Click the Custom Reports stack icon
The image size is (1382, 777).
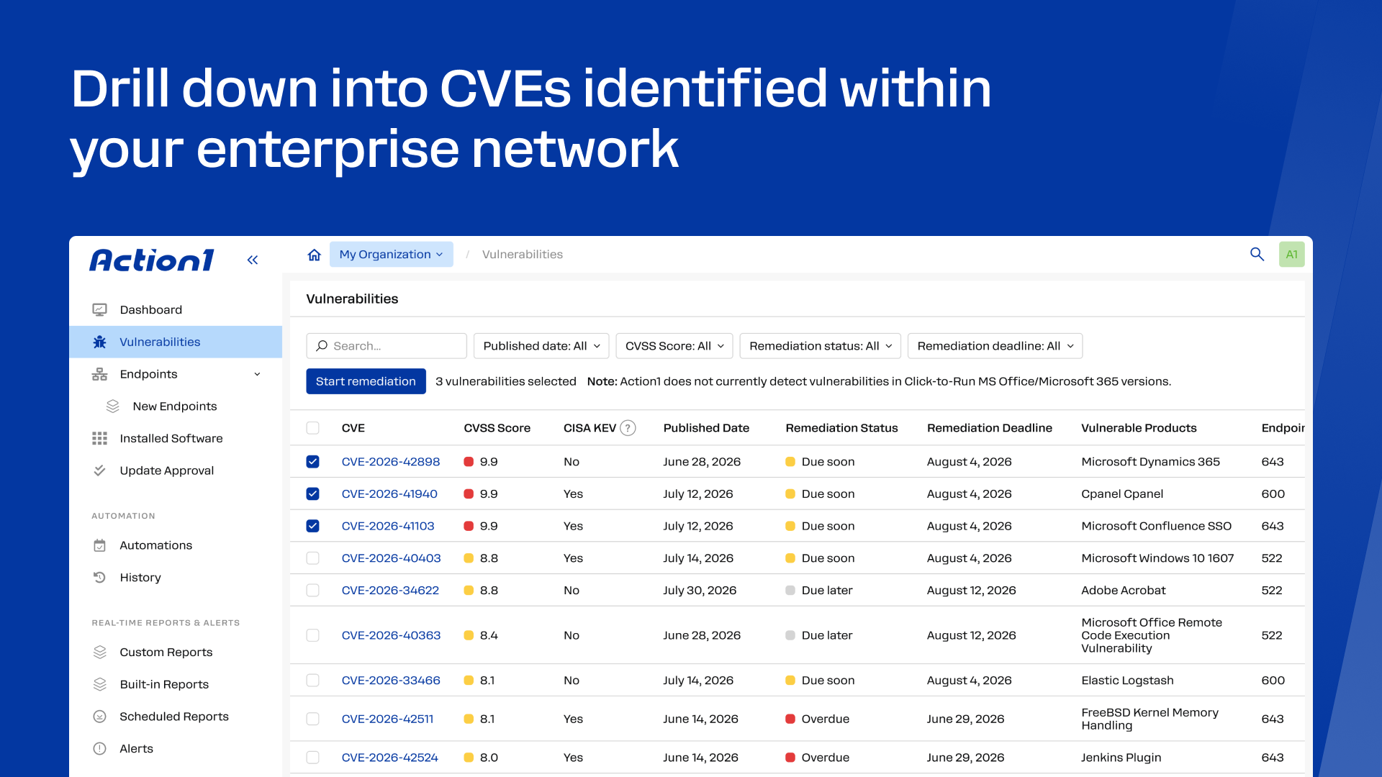[x=100, y=652]
